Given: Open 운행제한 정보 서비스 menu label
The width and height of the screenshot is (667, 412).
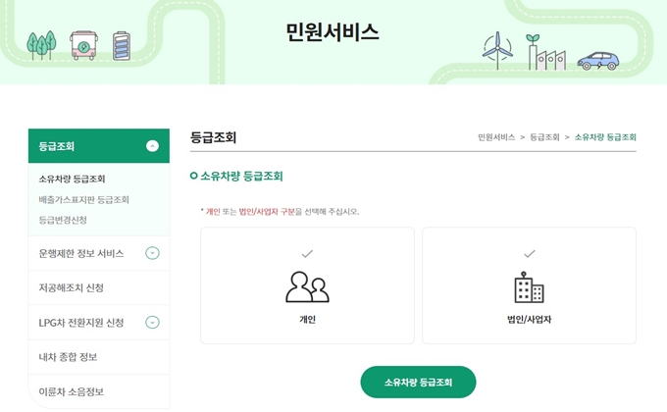Looking at the screenshot, I should pyautogui.click(x=81, y=253).
